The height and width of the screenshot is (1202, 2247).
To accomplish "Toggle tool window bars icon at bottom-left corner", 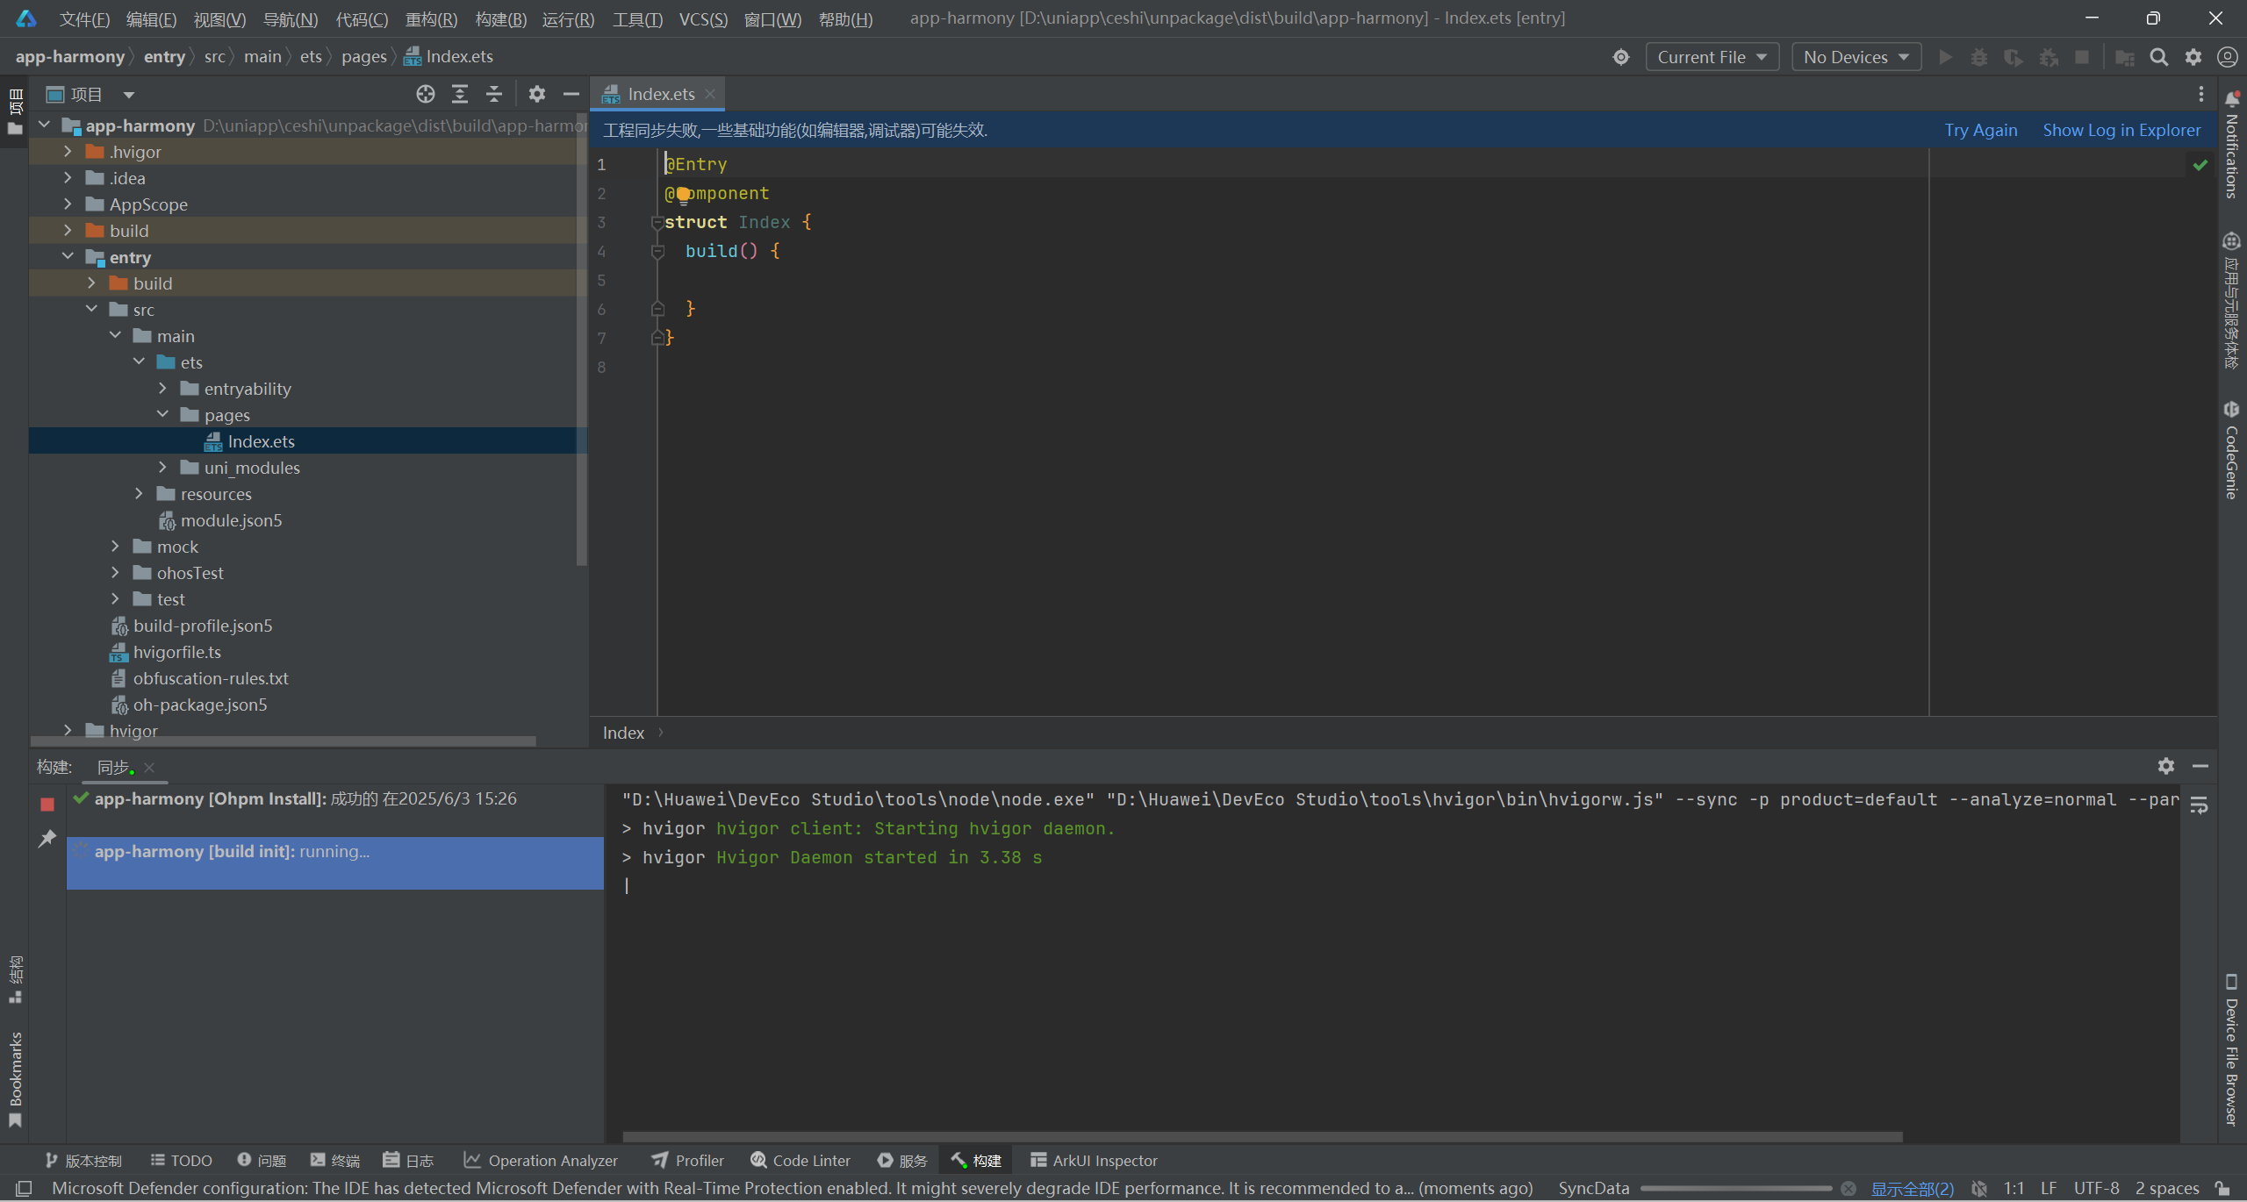I will coord(24,1188).
